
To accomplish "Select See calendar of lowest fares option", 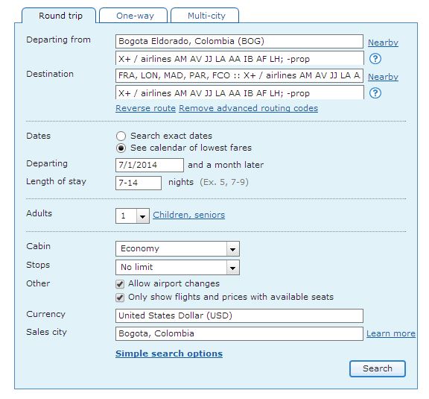I will 121,148.
